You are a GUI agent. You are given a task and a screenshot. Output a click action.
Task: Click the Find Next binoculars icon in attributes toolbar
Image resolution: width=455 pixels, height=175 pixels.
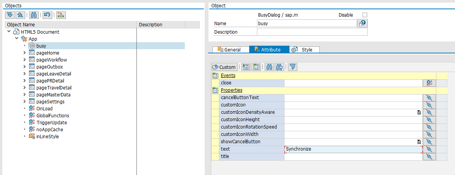(279, 67)
